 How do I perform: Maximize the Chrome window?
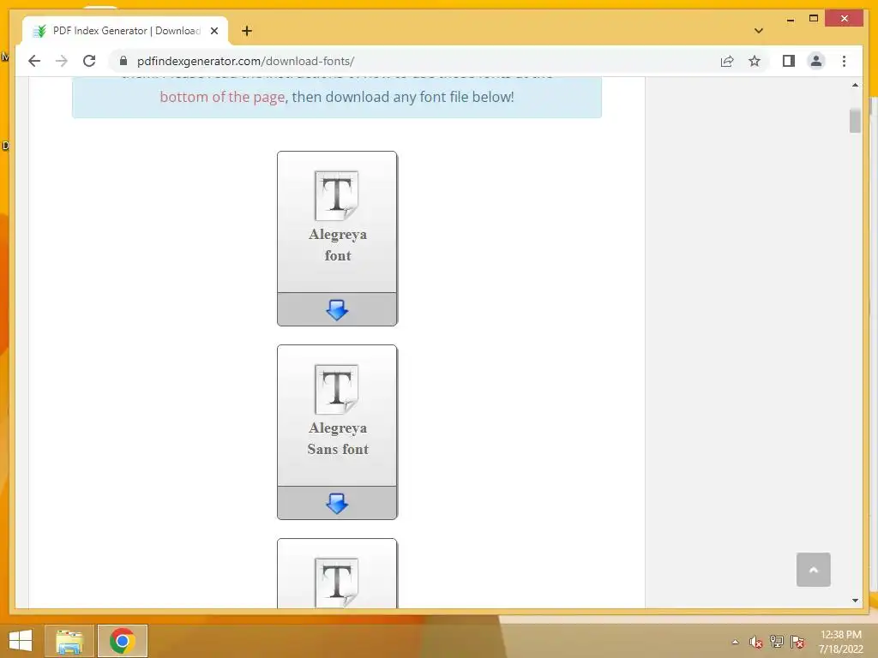click(814, 19)
